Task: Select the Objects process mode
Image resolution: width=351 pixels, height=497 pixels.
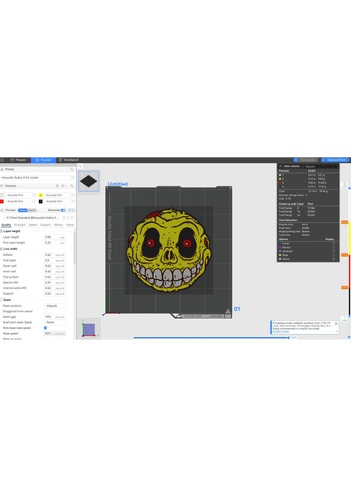Action: coord(32,210)
